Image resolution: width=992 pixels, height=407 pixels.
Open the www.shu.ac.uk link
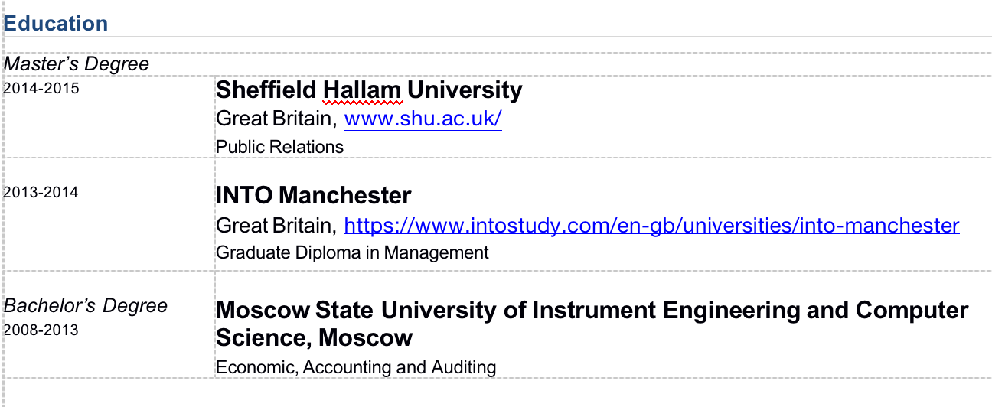pyautogui.click(x=423, y=119)
